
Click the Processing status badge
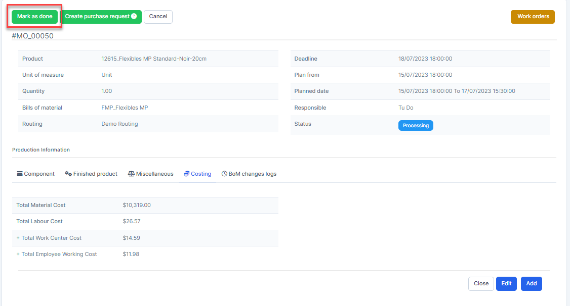click(x=416, y=125)
